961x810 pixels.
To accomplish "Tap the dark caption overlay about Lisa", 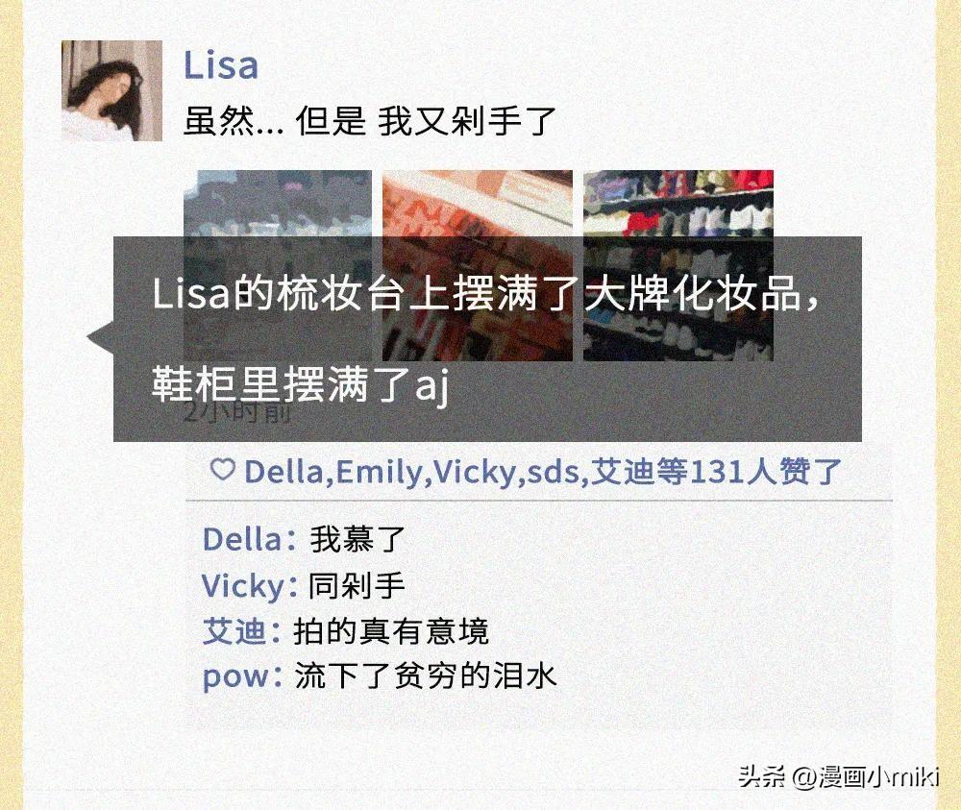I will [487, 339].
